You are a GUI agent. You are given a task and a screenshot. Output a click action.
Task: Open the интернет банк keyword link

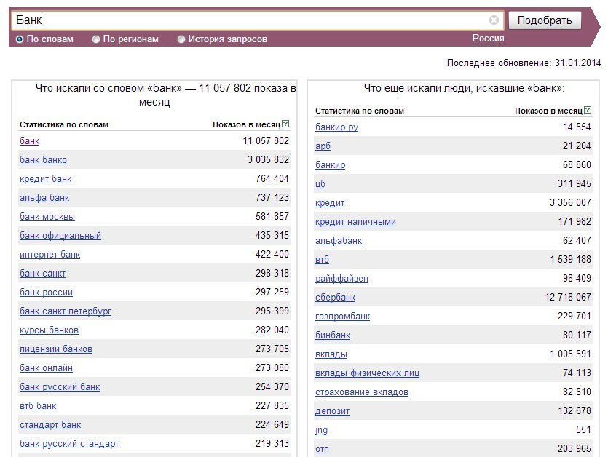pyautogui.click(x=50, y=255)
